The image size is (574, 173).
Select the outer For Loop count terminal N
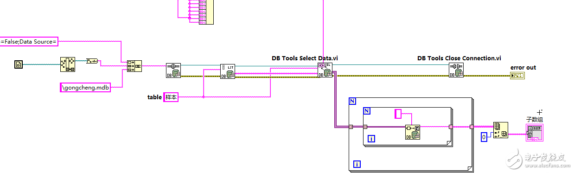pos(352,102)
